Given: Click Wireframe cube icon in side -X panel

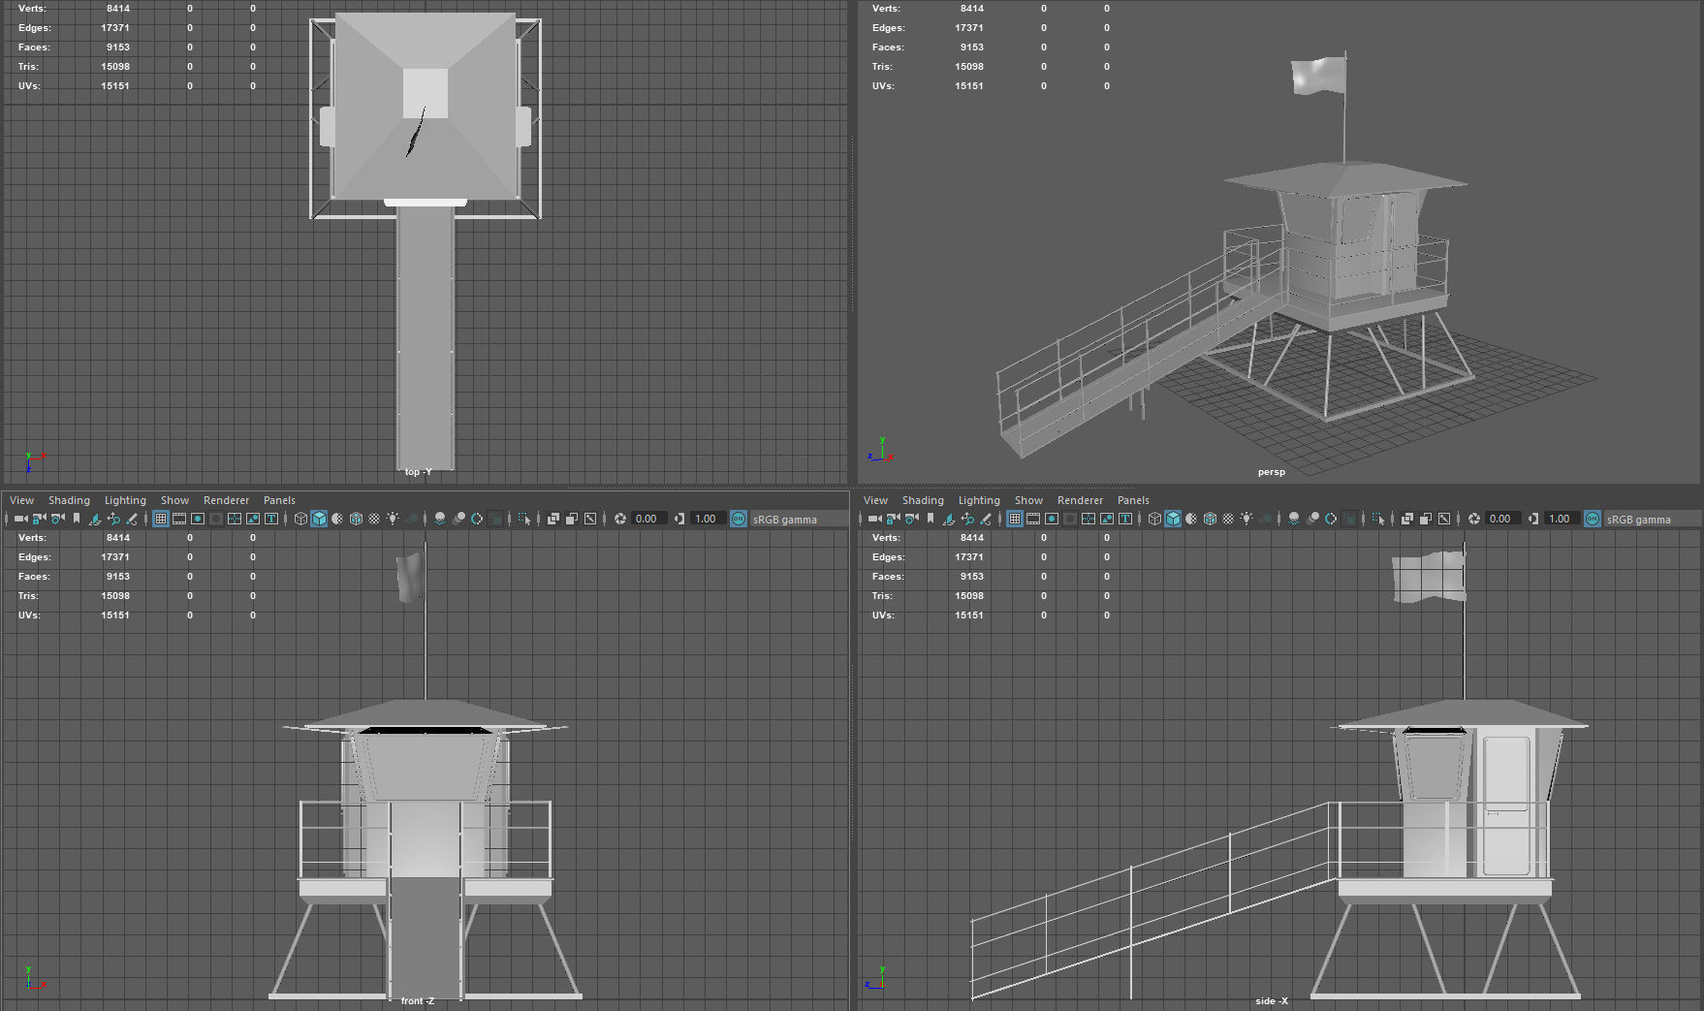Looking at the screenshot, I should [x=1154, y=519].
